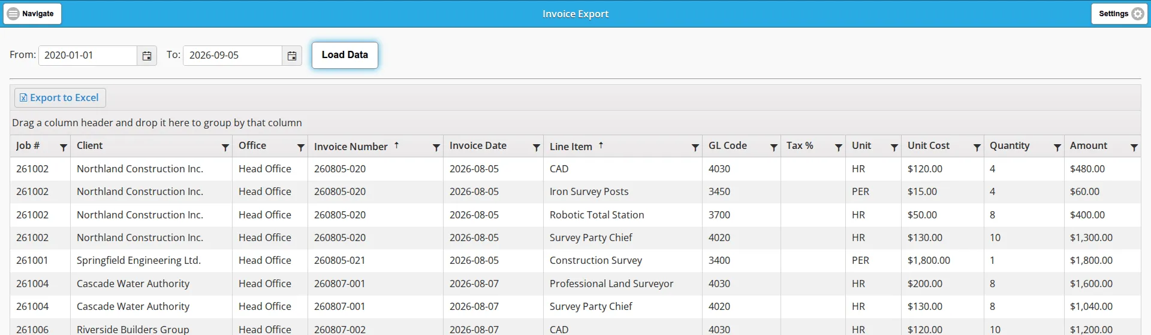Sort by Invoice Number header
The image size is (1151, 335).
tap(351, 147)
